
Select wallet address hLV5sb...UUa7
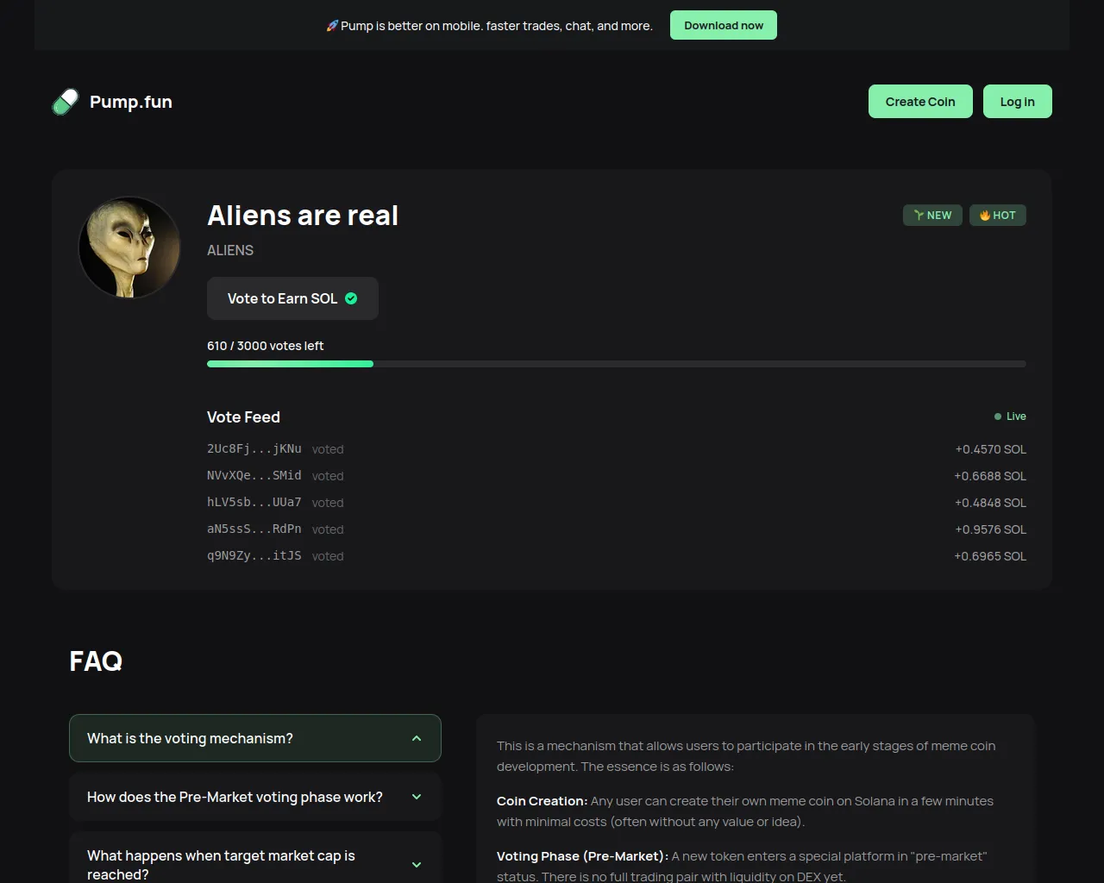(254, 502)
